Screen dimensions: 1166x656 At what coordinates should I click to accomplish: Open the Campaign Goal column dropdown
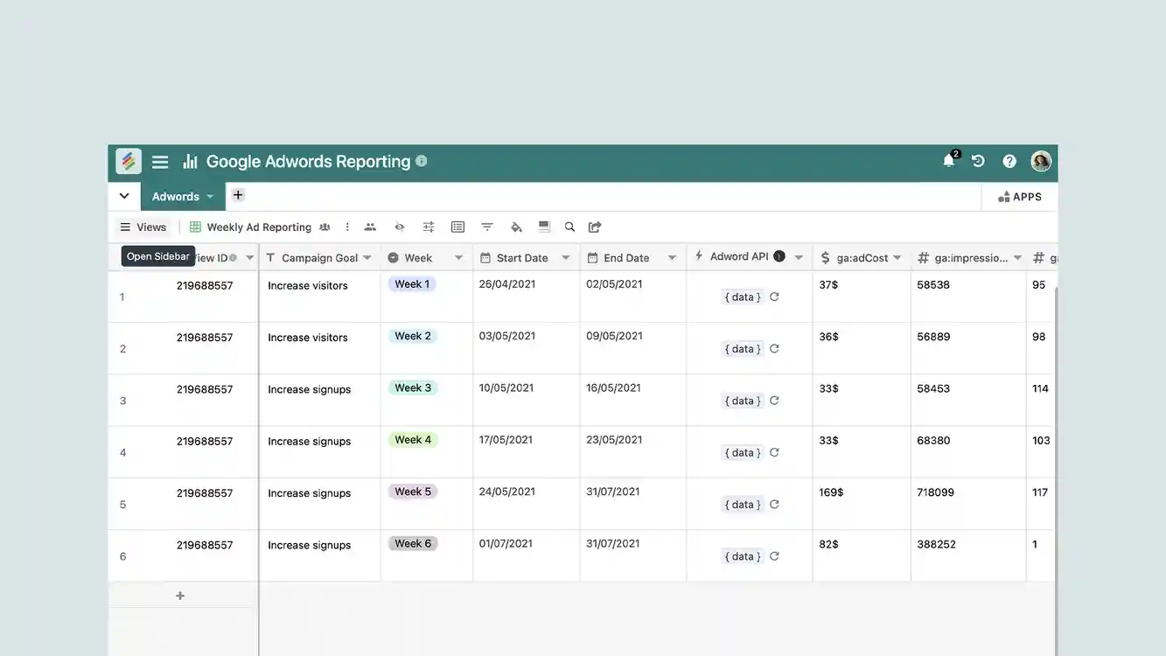(x=367, y=256)
